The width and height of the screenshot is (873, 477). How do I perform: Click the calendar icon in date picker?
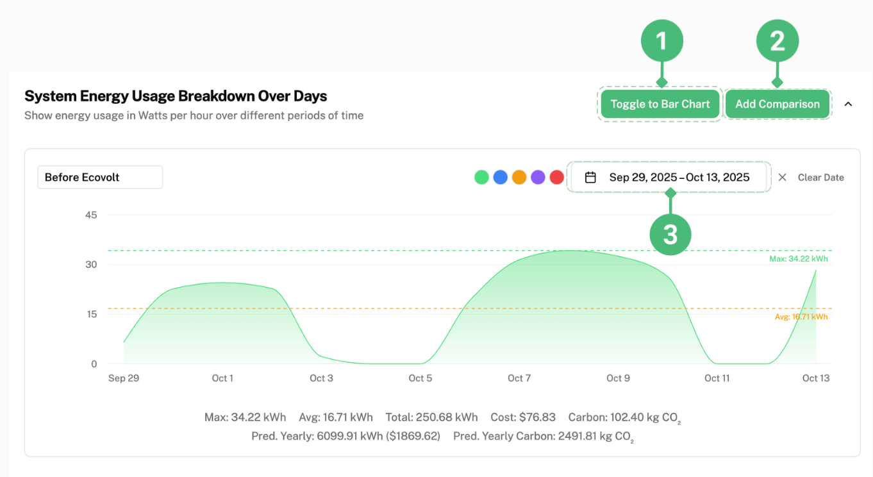[x=590, y=178]
